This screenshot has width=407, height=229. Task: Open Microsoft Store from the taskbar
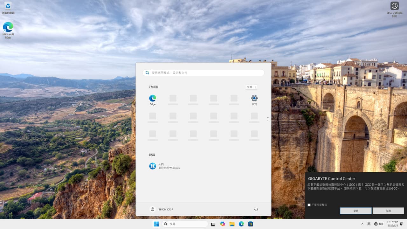tap(251, 224)
